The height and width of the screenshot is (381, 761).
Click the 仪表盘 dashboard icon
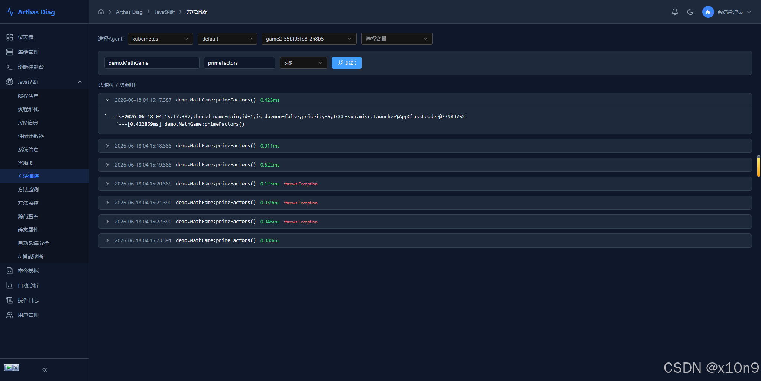pos(10,37)
